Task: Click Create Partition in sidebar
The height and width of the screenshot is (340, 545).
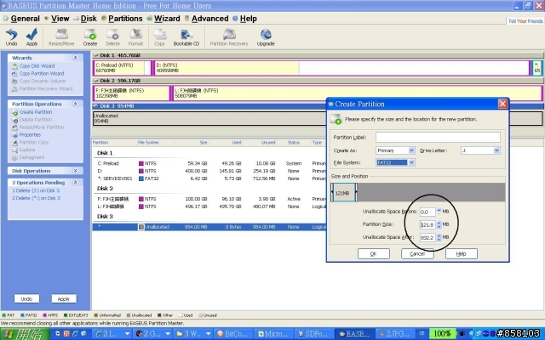Action: coord(36,112)
